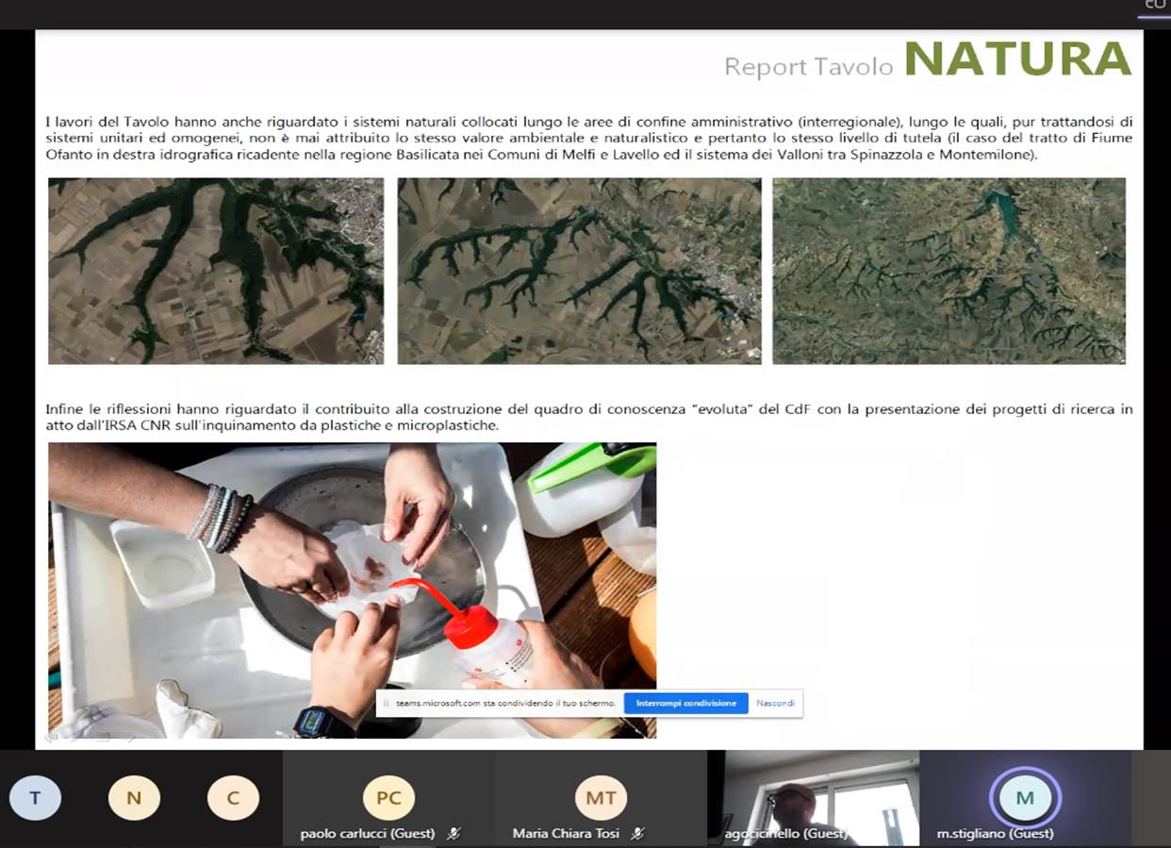Click the 'Interrompi condivisione' button
This screenshot has width=1171, height=848.
pyautogui.click(x=685, y=704)
